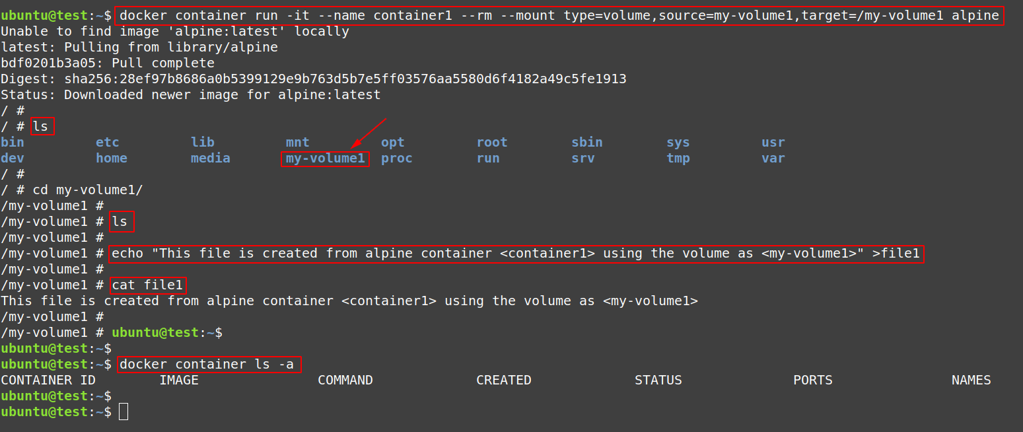Click the 'cd my-volume1/' command
The width and height of the screenshot is (1023, 432).
click(x=88, y=190)
